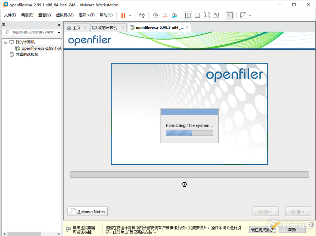This screenshot has height=236, width=316.
Task: Toggle the Unity mode icon
Action: (x=216, y=15)
